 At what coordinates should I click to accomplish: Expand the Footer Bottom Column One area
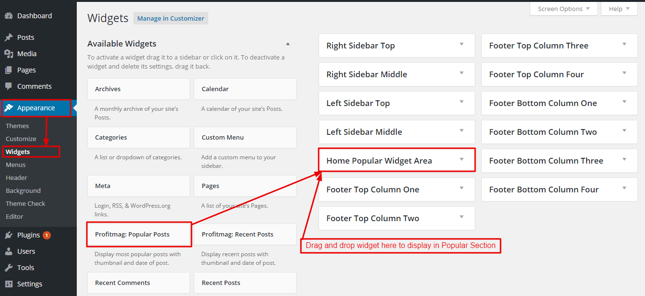[x=624, y=102]
